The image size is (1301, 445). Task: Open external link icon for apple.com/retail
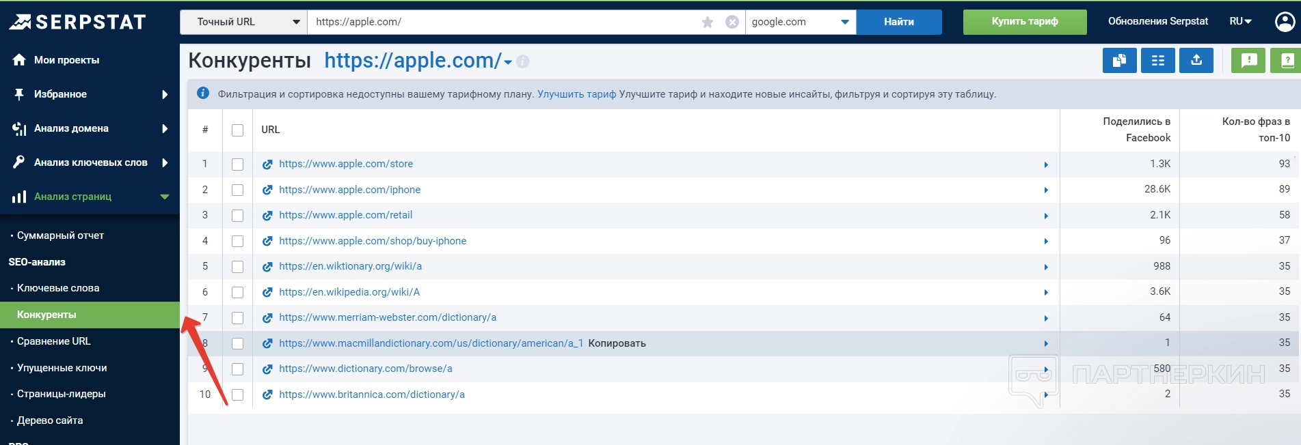pos(267,216)
